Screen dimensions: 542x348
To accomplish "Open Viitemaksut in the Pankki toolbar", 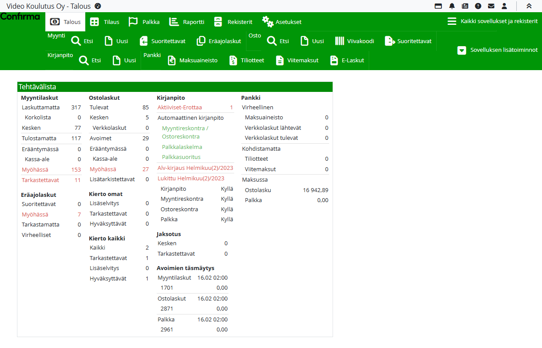I will tap(297, 61).
